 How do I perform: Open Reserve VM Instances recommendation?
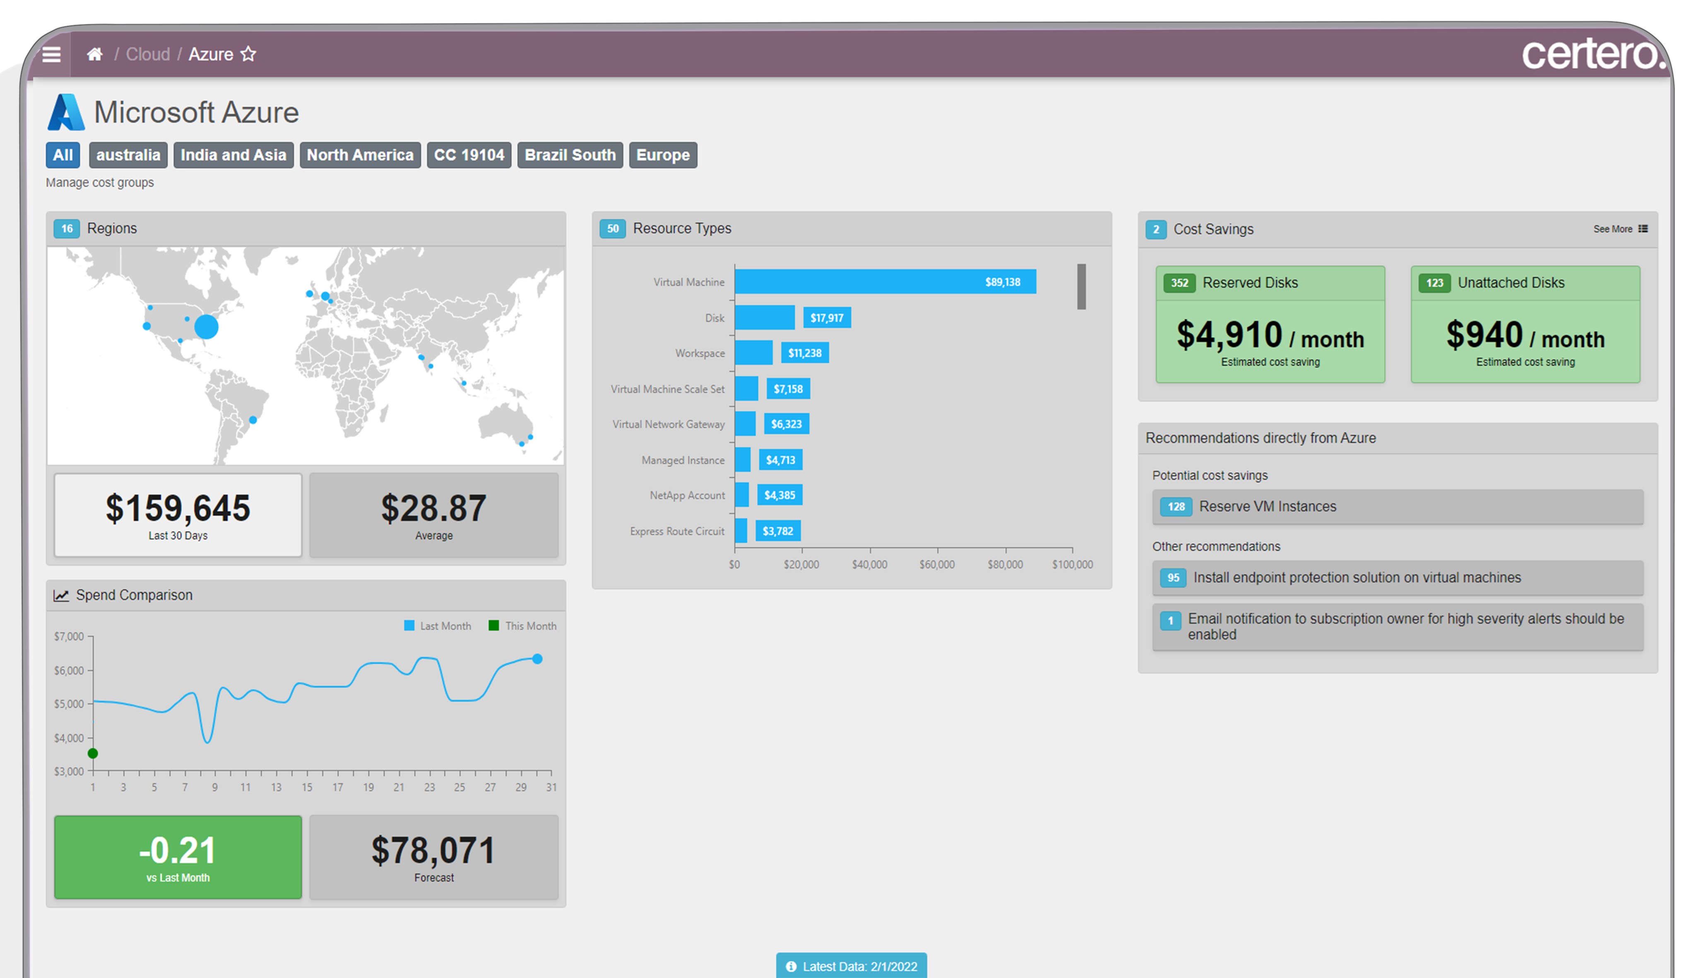point(1398,507)
